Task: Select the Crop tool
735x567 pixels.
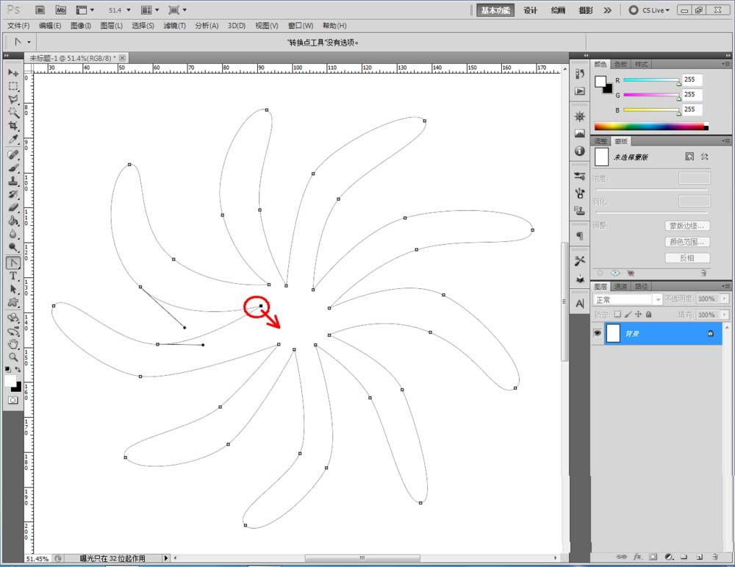Action: [13, 126]
